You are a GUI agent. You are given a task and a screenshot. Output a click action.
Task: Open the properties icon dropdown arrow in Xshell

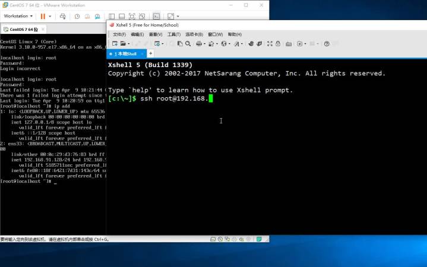coord(163,44)
